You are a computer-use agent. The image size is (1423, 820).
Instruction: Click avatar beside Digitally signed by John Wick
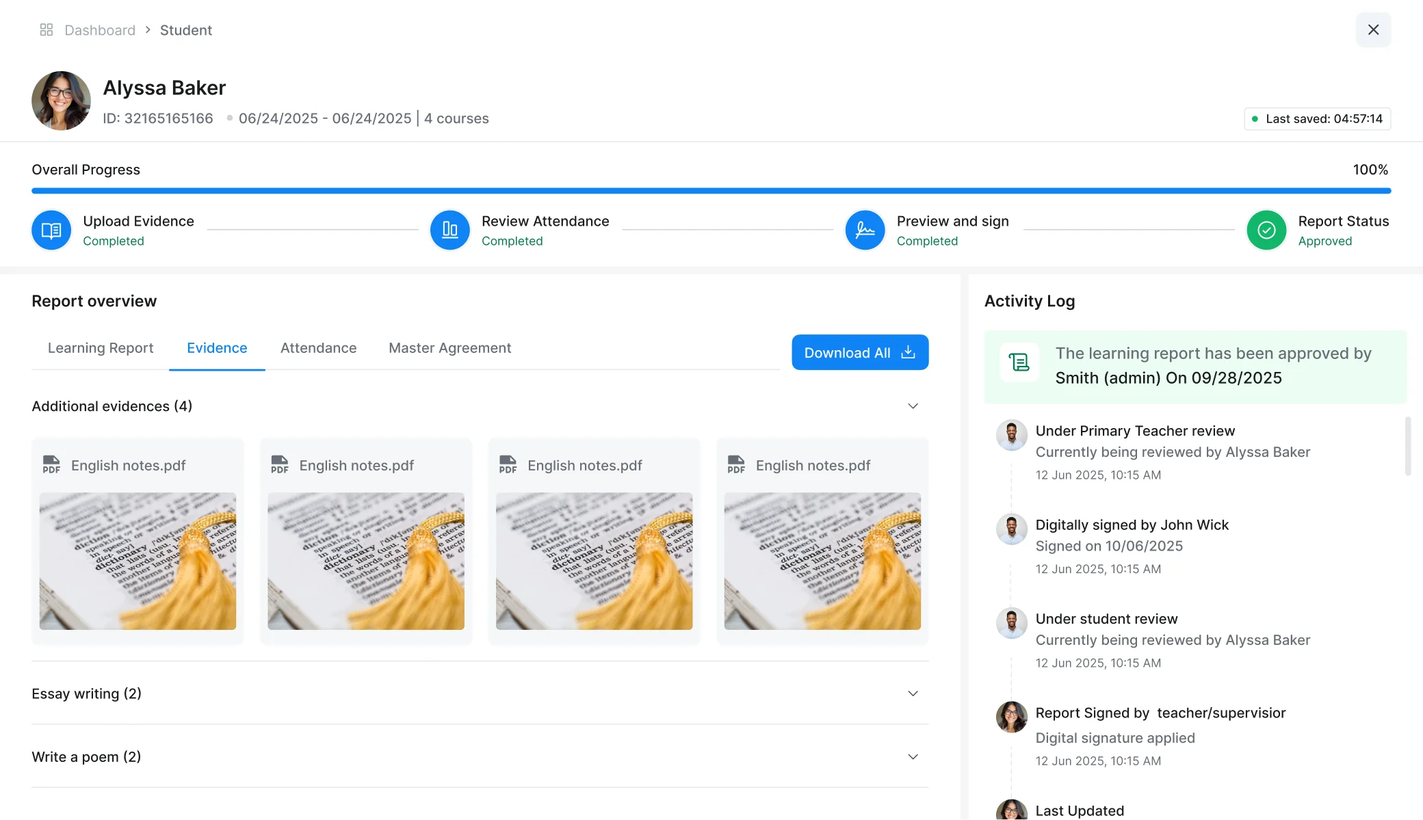click(x=1011, y=529)
